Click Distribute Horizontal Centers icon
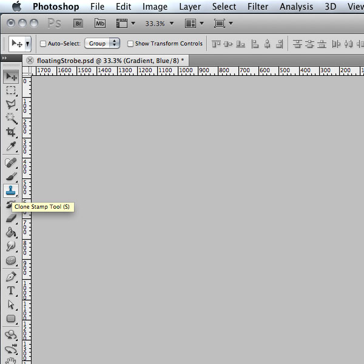The height and width of the screenshot is (364, 364). coord(348,44)
